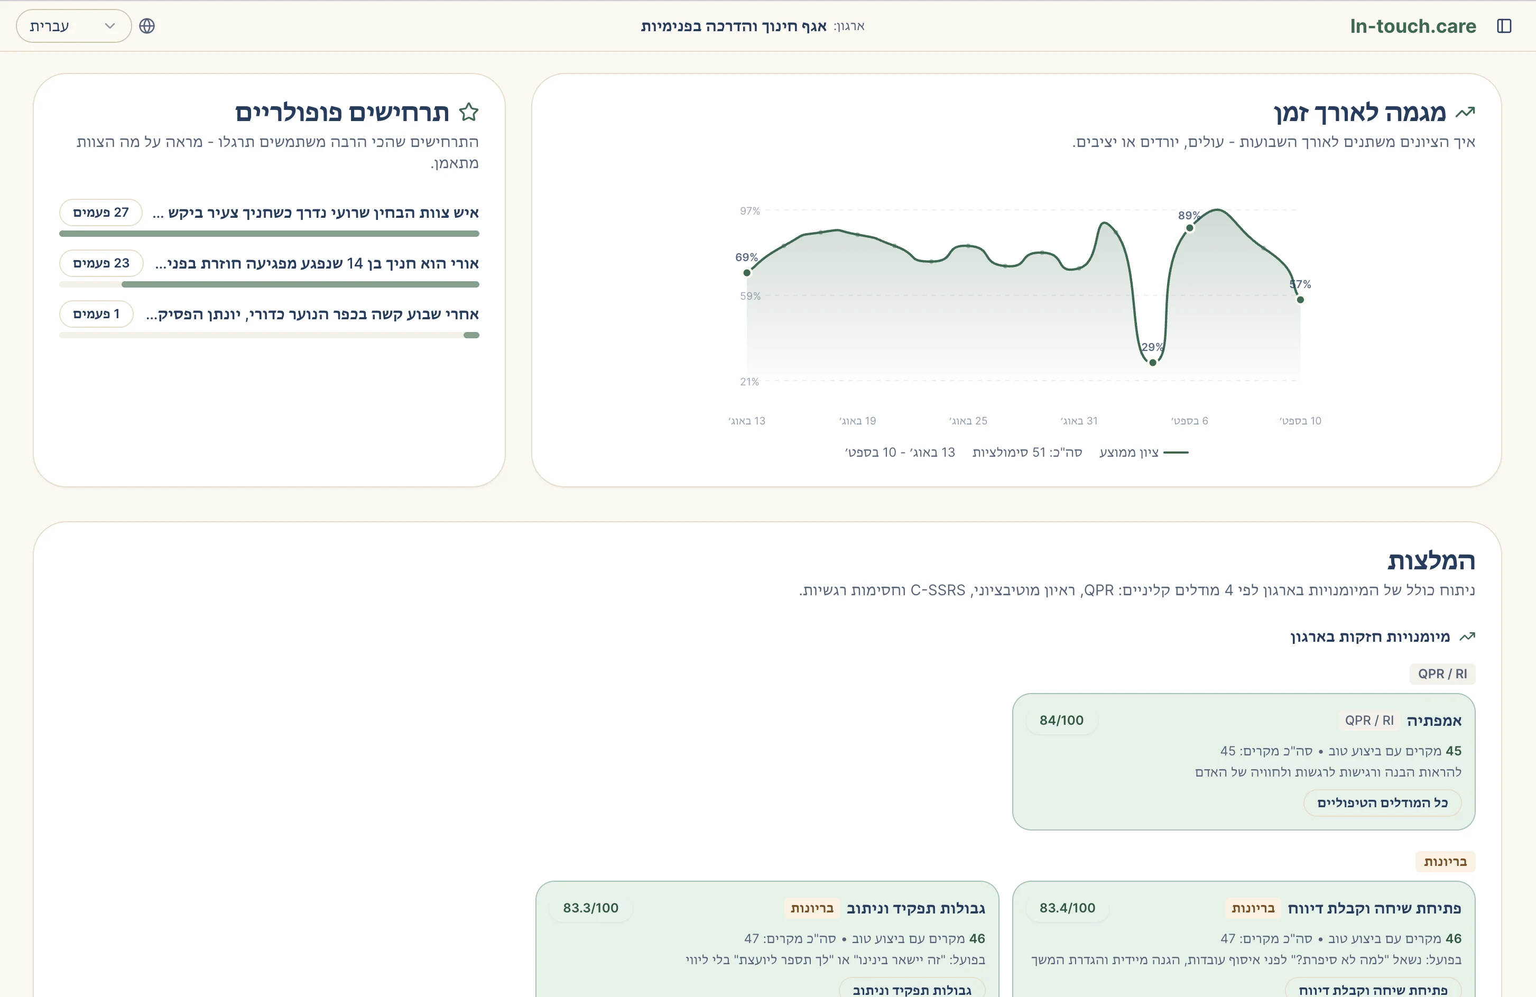Toggle the sidebar panel icon
Screen dimensions: 1536x997
click(1504, 26)
